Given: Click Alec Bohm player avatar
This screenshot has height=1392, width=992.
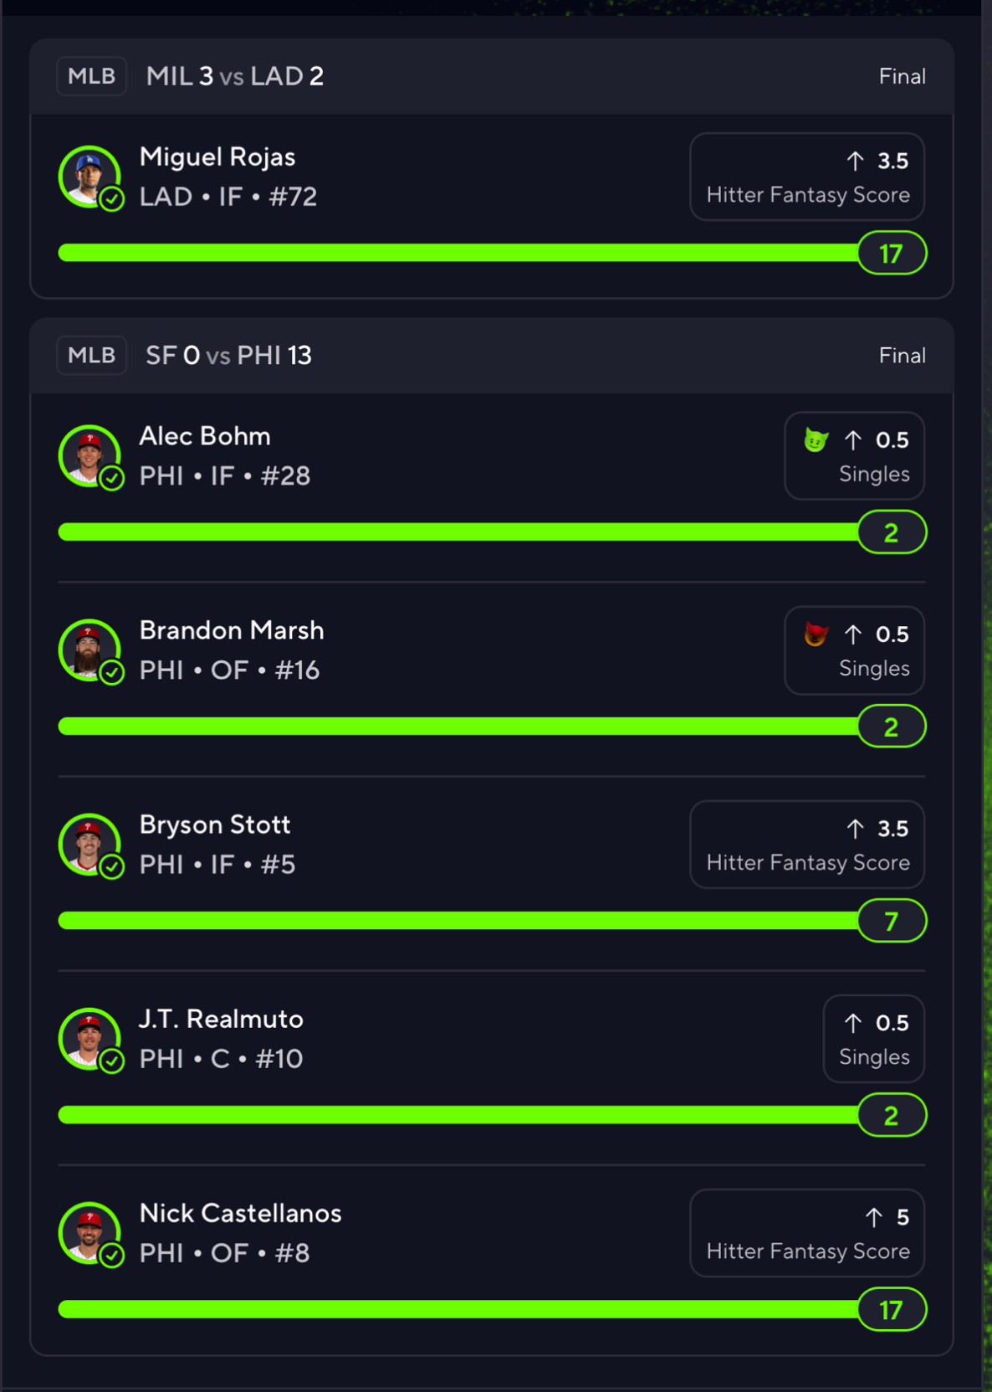Looking at the screenshot, I should coord(89,456).
